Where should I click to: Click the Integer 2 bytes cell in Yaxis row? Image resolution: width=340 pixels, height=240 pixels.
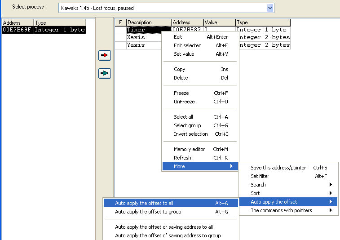click(x=265, y=45)
